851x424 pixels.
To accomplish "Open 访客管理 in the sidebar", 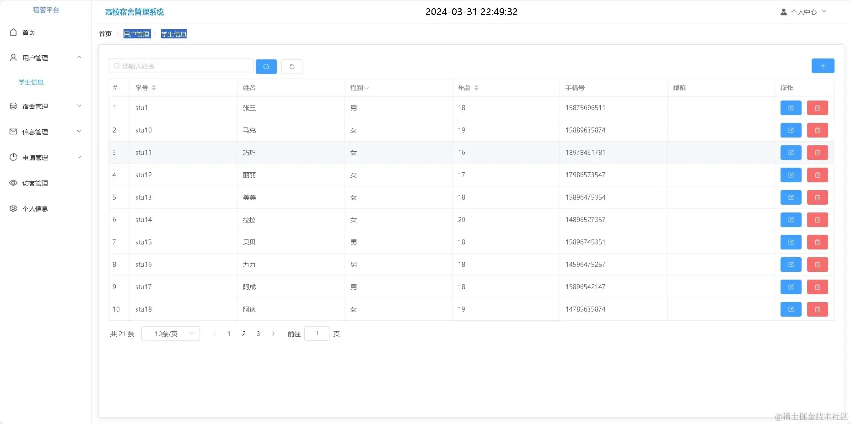I will [x=46, y=183].
